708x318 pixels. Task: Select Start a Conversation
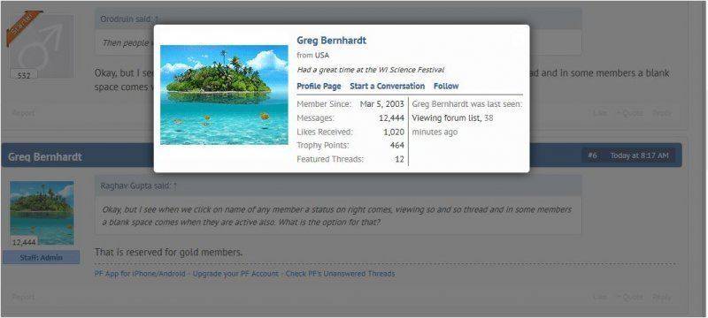[x=387, y=86]
